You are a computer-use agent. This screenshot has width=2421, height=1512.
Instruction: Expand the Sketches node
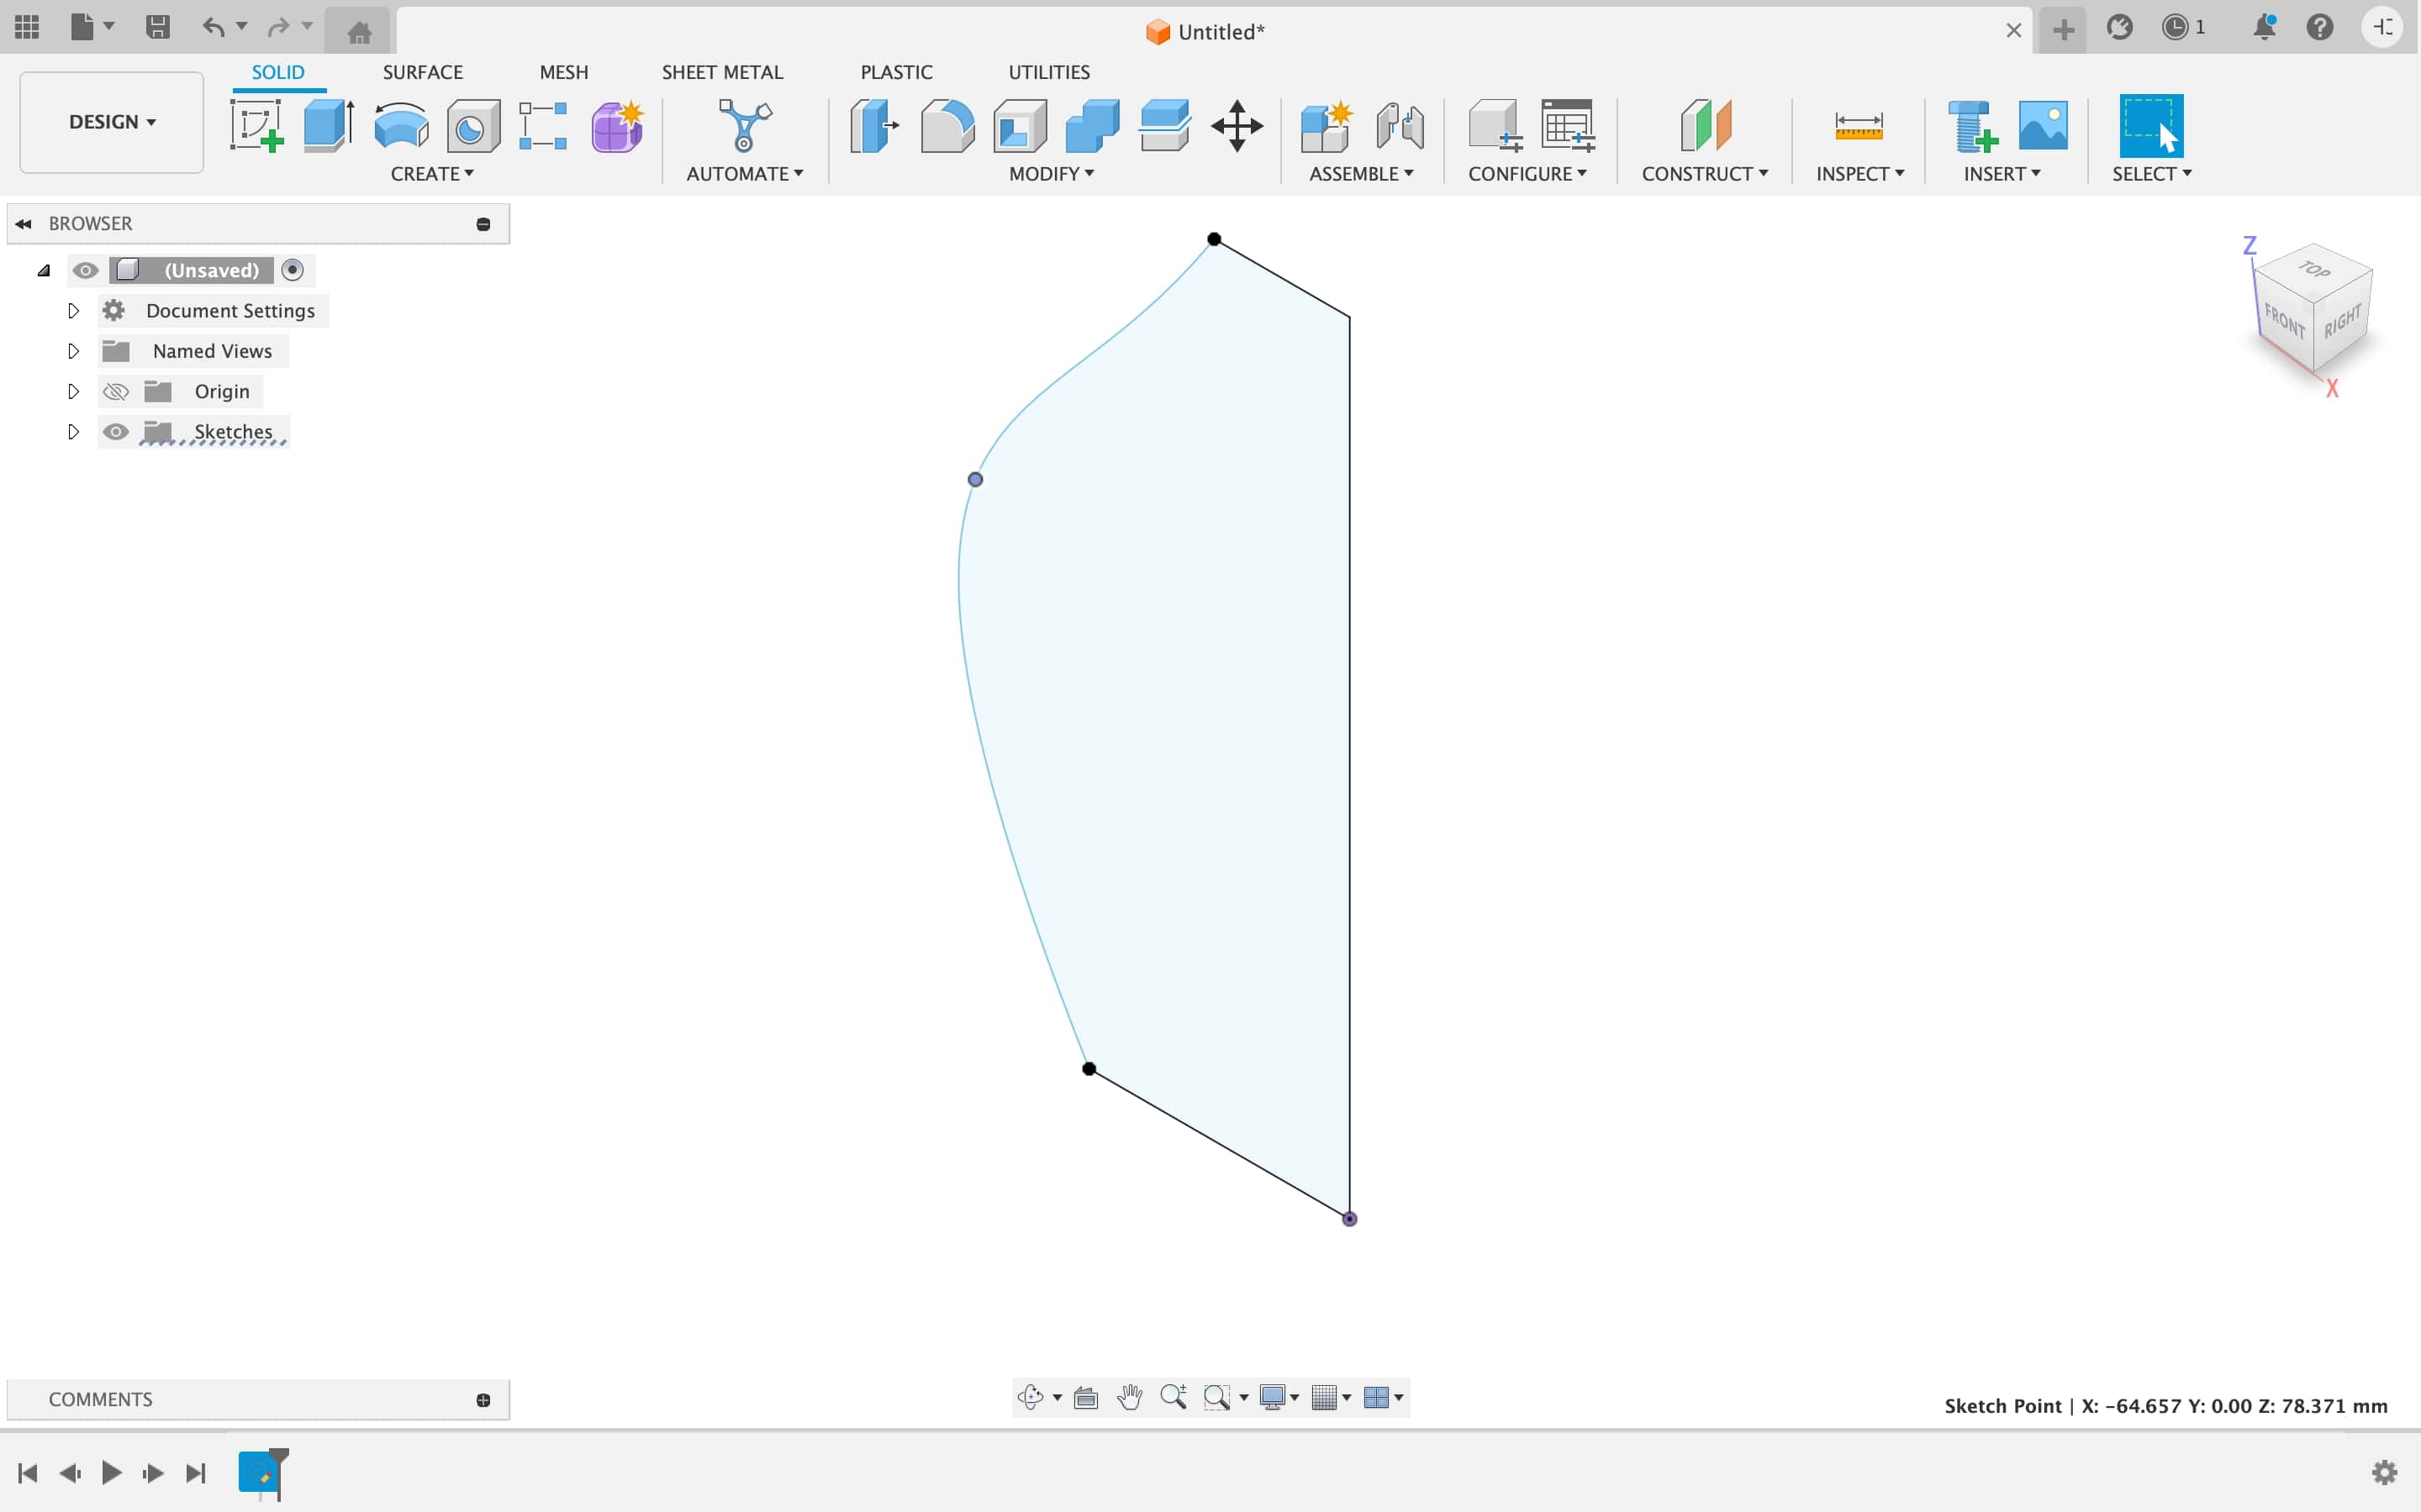pos(73,432)
